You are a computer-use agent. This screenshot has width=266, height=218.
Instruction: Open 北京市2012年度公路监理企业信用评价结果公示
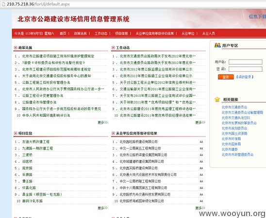pos(156,69)
